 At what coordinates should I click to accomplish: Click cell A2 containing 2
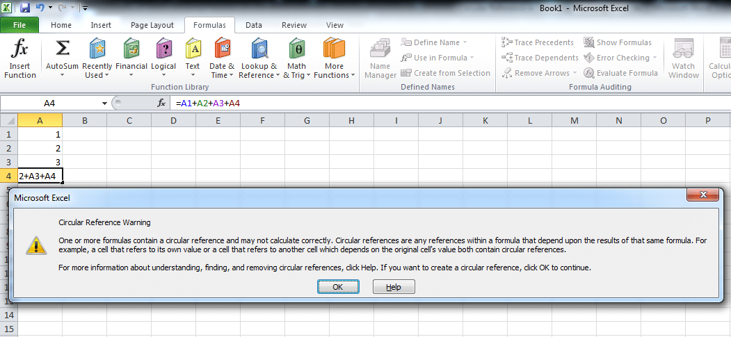pyautogui.click(x=40, y=148)
